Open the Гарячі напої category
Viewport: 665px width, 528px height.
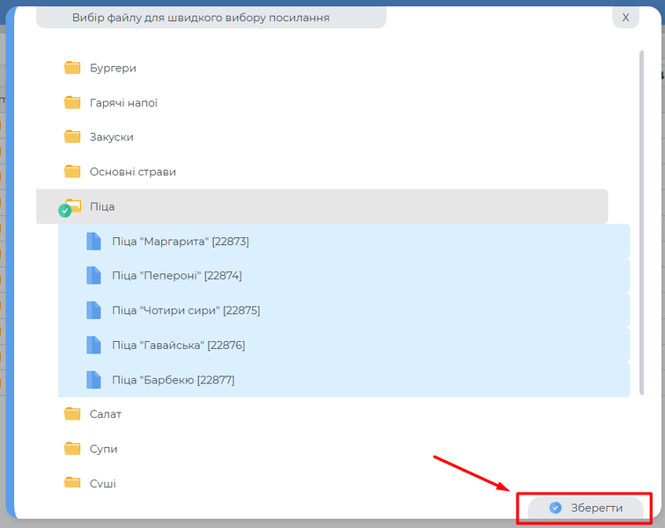(x=123, y=102)
